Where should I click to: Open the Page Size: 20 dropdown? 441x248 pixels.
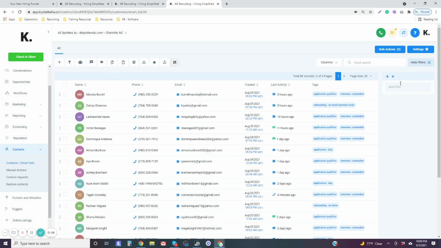coord(361,76)
